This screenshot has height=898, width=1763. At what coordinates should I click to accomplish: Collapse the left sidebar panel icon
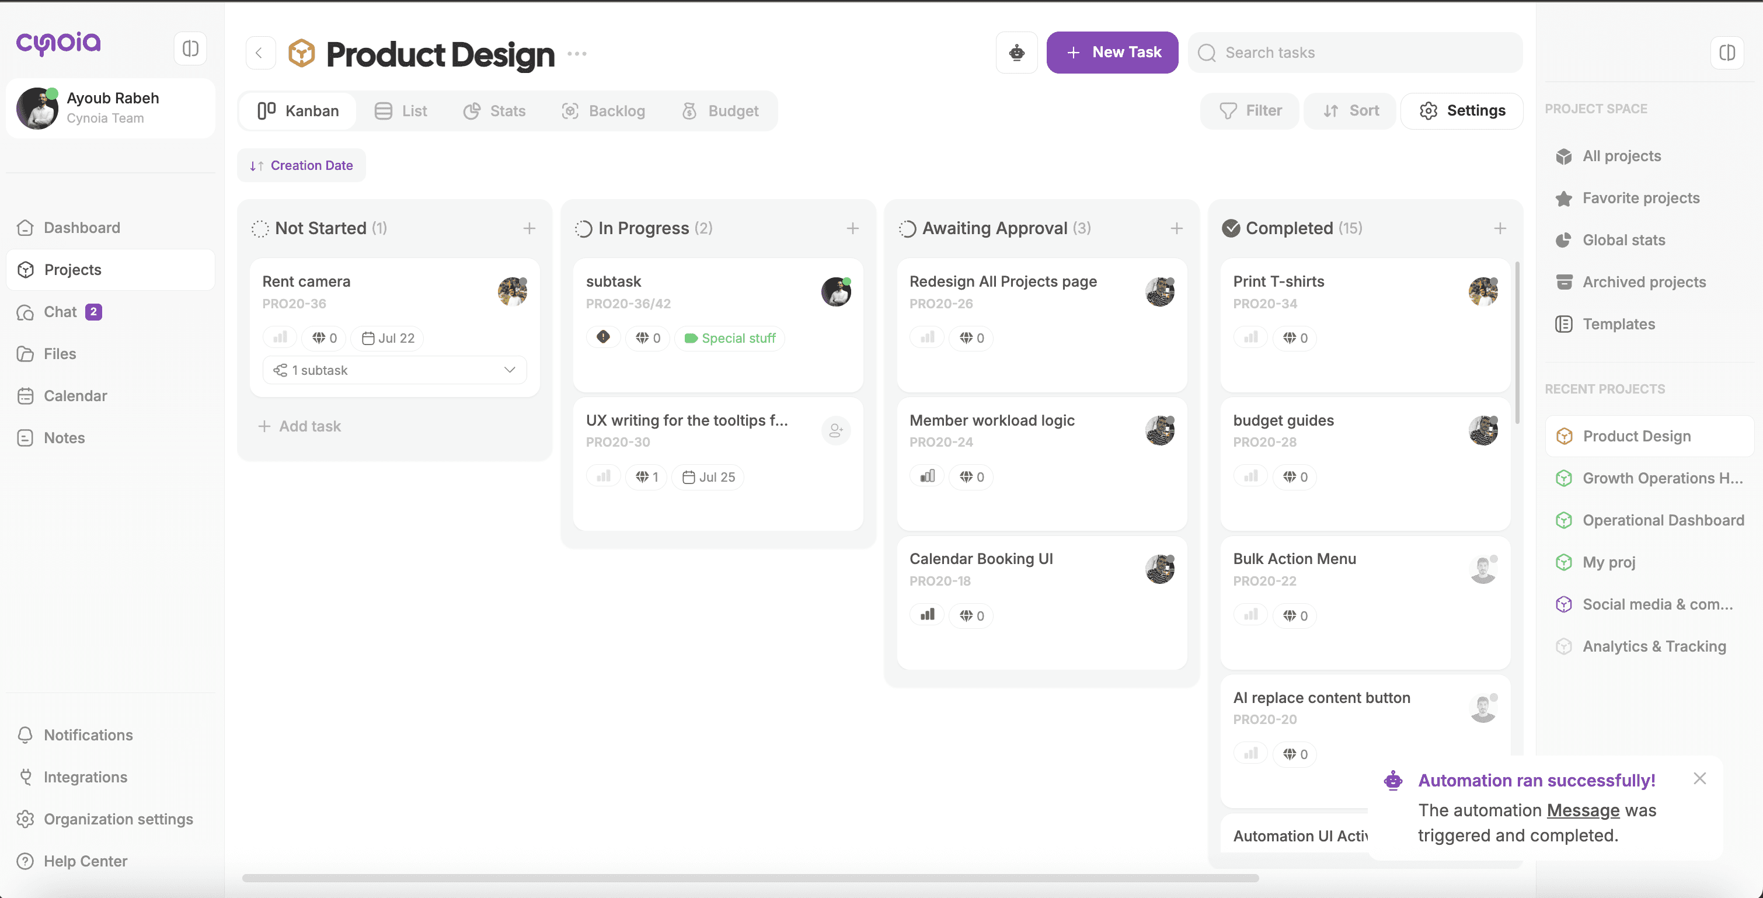[190, 48]
